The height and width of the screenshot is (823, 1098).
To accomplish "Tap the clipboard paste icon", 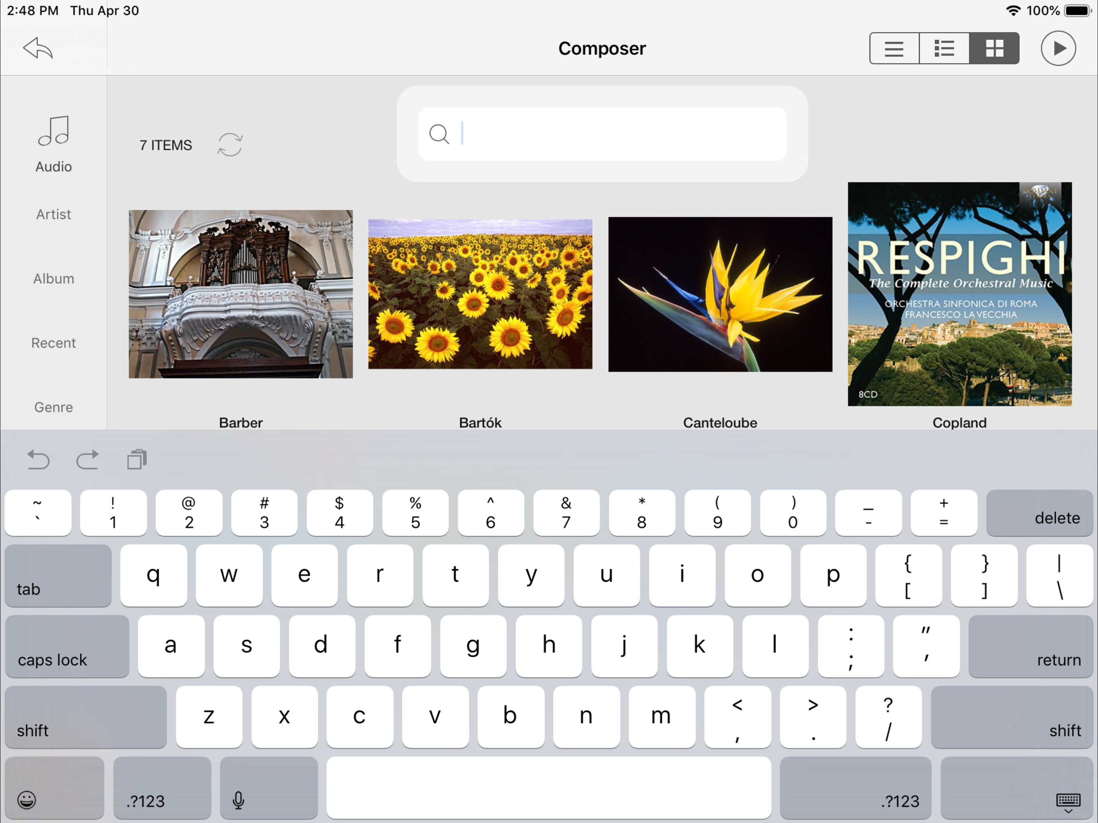I will 137,460.
